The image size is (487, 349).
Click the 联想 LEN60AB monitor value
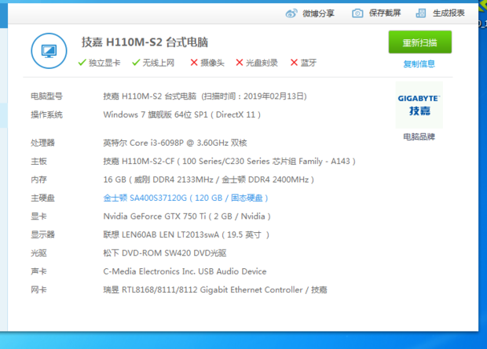[186, 234]
